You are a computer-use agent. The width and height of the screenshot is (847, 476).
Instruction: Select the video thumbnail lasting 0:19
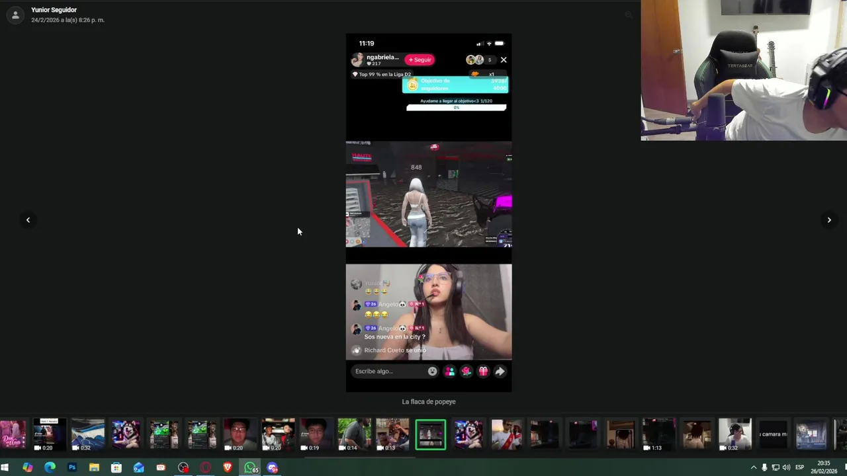tap(316, 434)
